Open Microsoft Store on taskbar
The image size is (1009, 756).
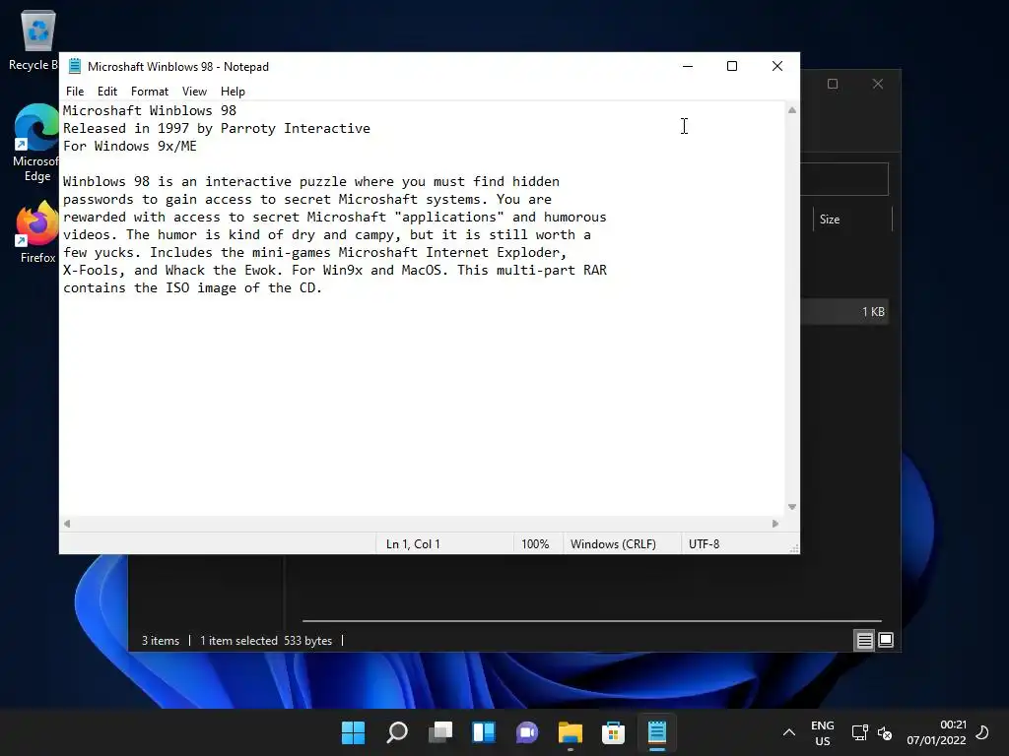click(x=613, y=732)
